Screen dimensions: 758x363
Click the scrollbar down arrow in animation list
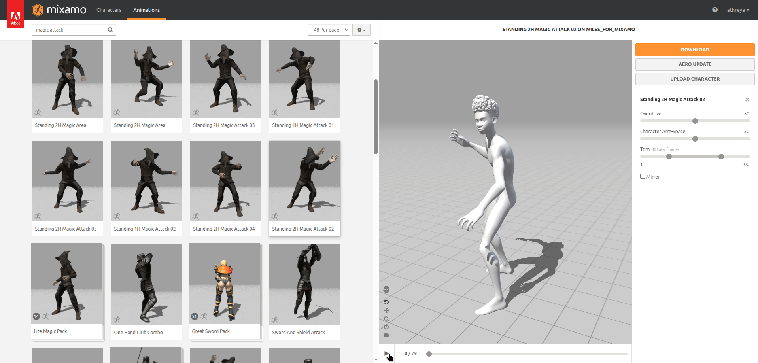[x=376, y=359]
